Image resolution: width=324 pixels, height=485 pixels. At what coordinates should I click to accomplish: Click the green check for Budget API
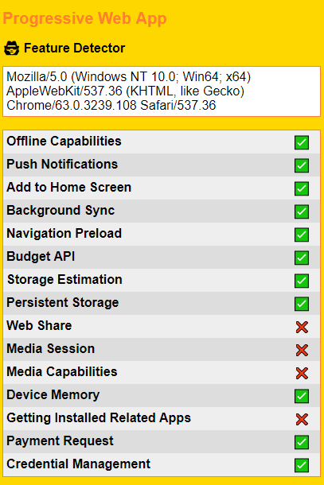pos(302,258)
